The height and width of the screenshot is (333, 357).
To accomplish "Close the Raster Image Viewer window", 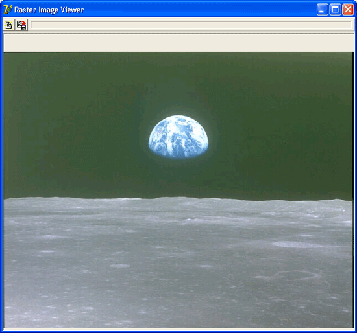I will point(348,10).
